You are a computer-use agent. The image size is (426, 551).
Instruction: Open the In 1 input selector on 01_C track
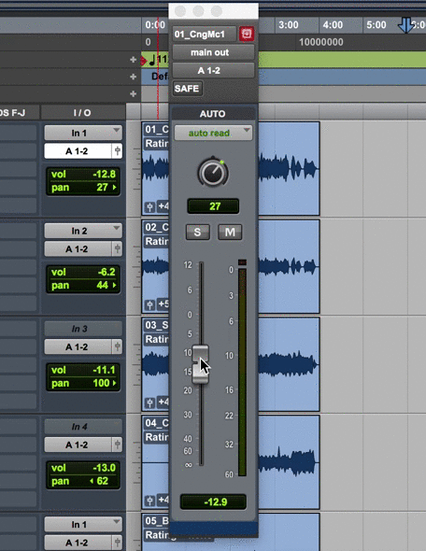(x=83, y=133)
